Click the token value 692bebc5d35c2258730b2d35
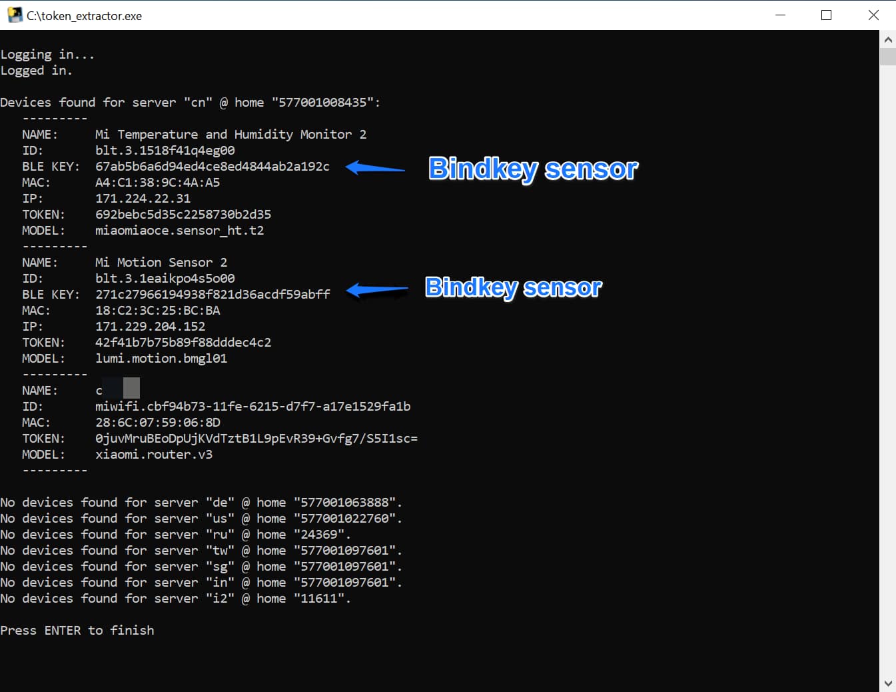The image size is (896, 692). [x=183, y=215]
